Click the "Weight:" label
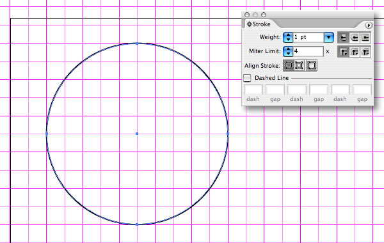The height and width of the screenshot is (243, 384). click(270, 37)
